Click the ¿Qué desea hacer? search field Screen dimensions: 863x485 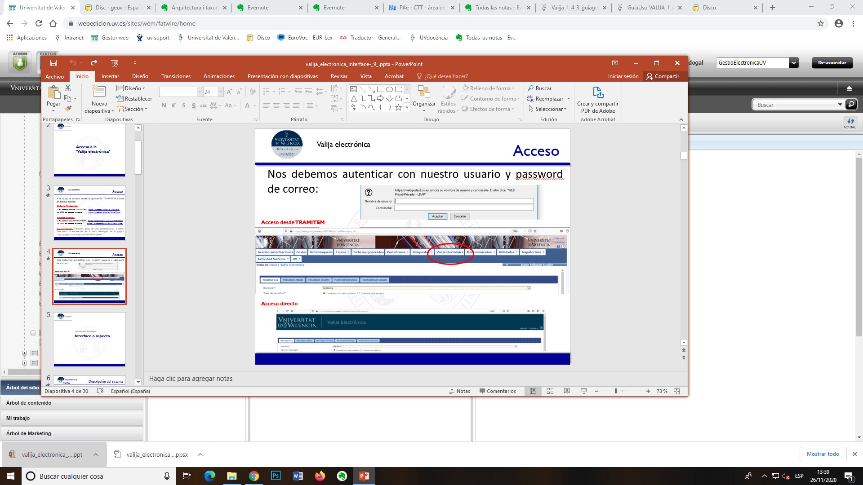pyautogui.click(x=442, y=76)
